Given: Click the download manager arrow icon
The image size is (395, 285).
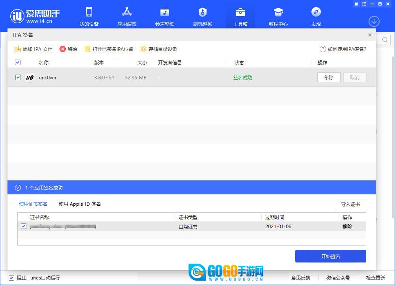Looking at the screenshot, I should (x=374, y=21).
